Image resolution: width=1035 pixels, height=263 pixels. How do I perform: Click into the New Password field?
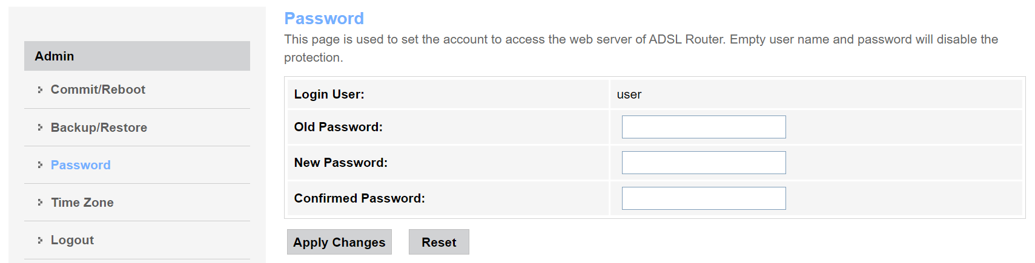coord(703,163)
